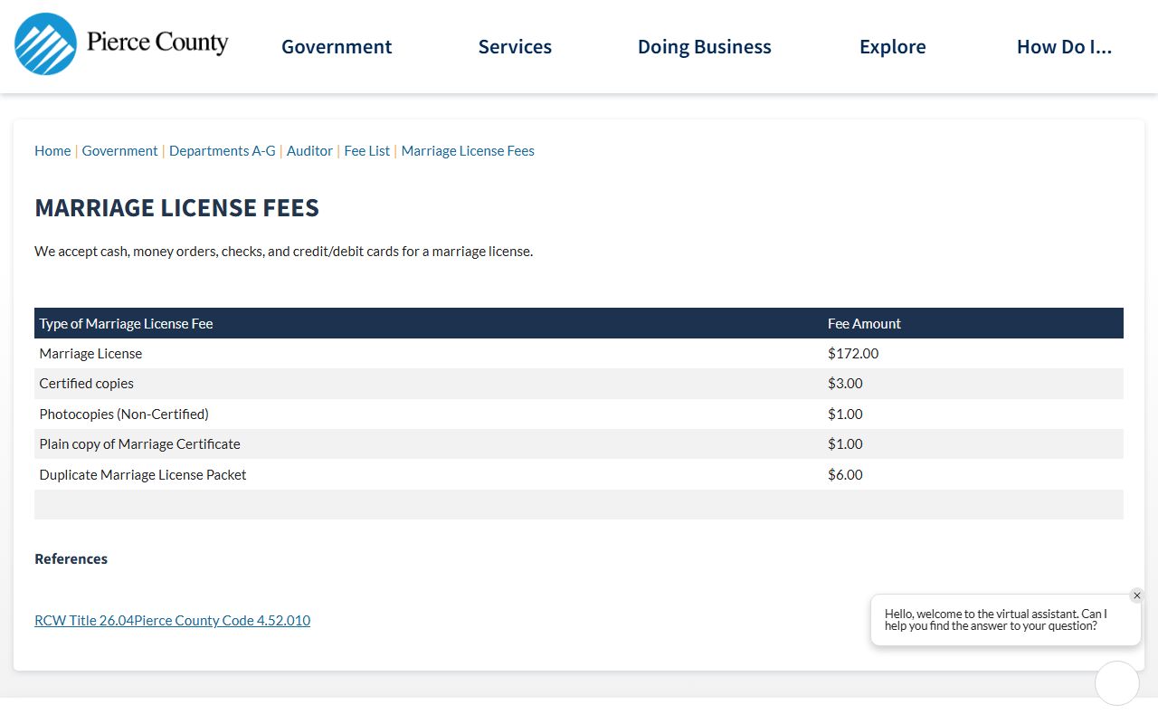Click the Certified copies row label
Screen dimensions: 1158x724
86,384
